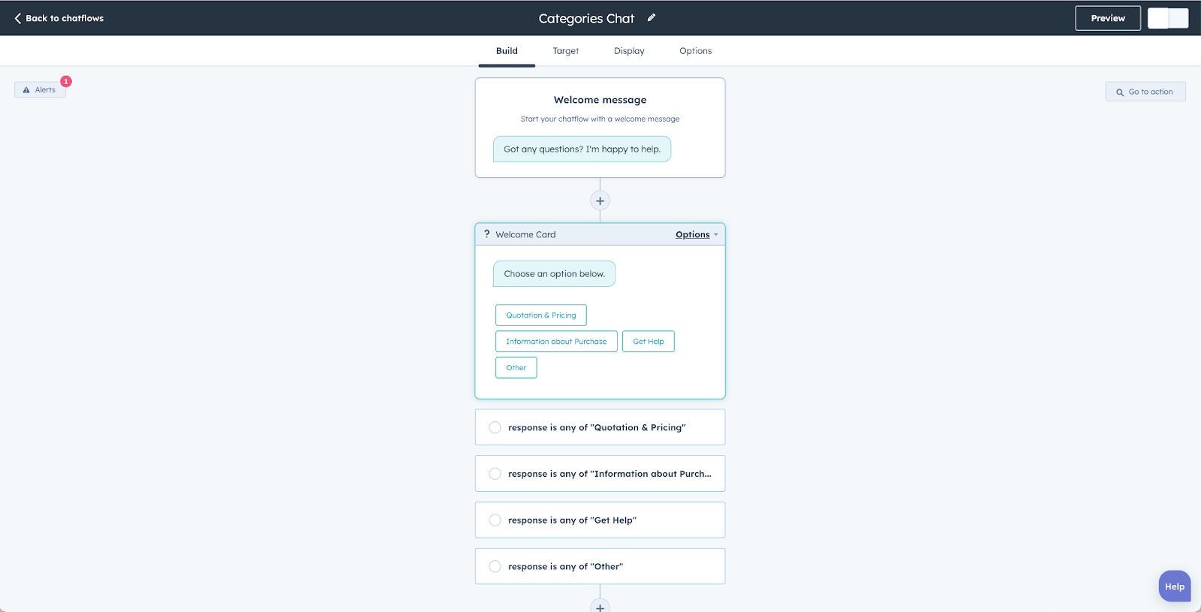1201x612 pixels.
Task: Click the Preview button
Action: point(1108,18)
